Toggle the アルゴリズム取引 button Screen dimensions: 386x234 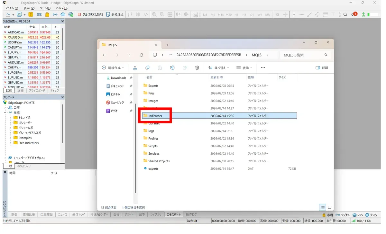click(90, 14)
